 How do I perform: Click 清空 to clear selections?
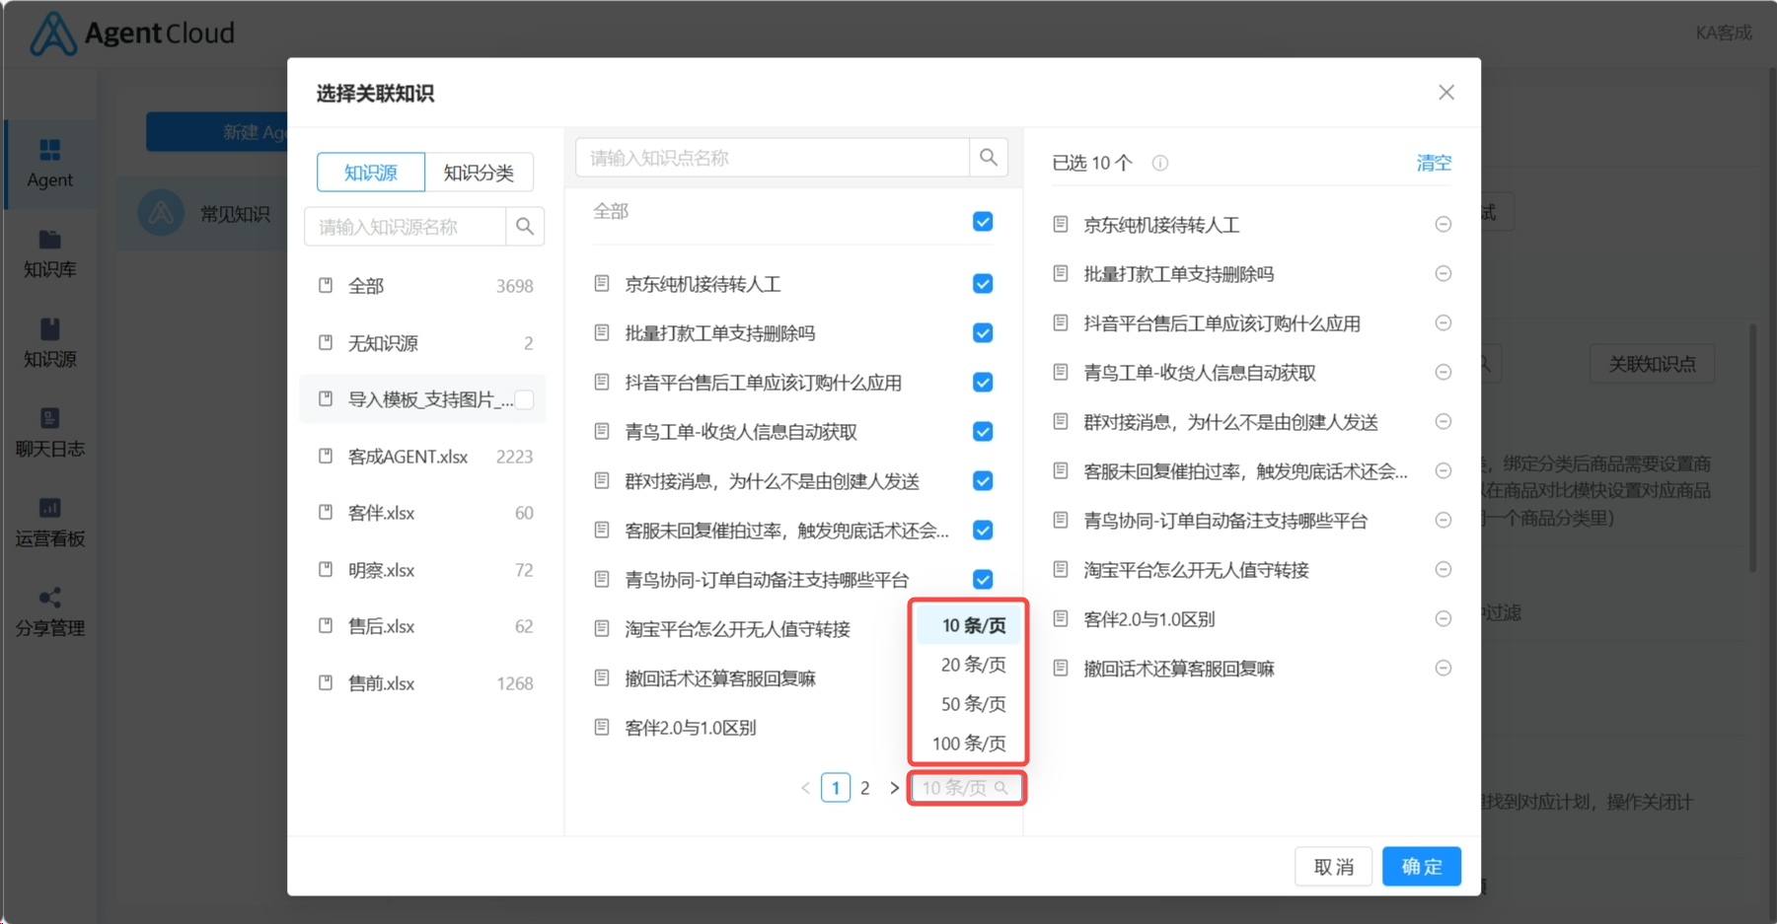point(1434,163)
